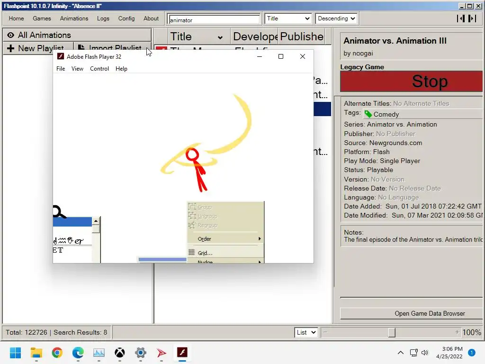This screenshot has width=485, height=364.
Task: Open Help menu in Flash Player
Action: pyautogui.click(x=121, y=69)
